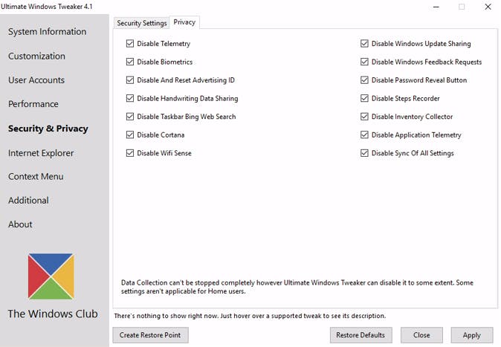Click Create Restore Point button
Image resolution: width=501 pixels, height=347 pixels.
click(149, 335)
